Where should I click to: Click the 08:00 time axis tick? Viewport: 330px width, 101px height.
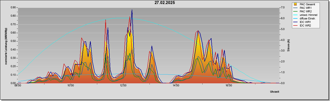18,85
